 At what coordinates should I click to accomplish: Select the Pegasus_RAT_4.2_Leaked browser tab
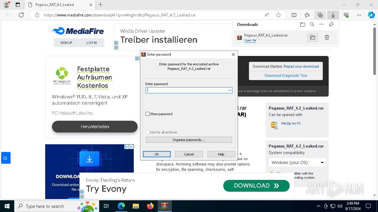click(59, 5)
